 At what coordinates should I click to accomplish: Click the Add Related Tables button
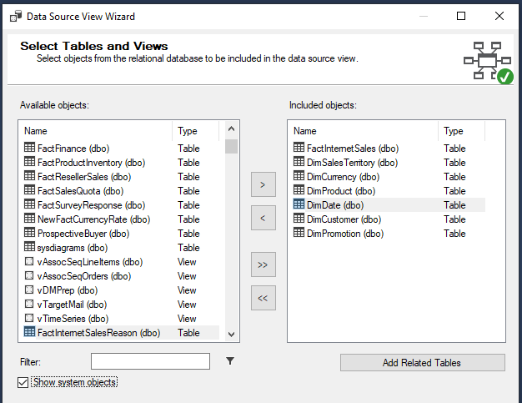coord(422,362)
